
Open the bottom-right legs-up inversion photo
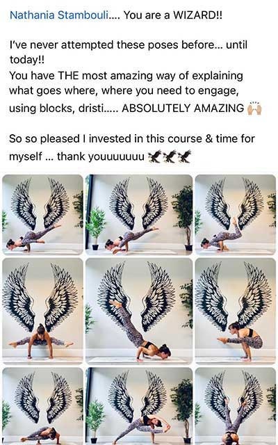235,406
